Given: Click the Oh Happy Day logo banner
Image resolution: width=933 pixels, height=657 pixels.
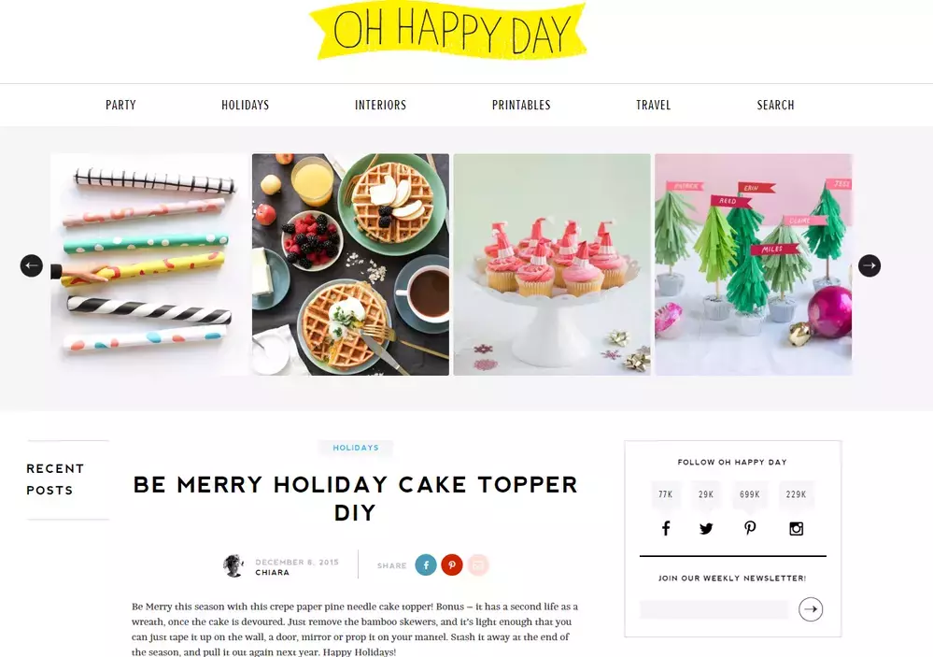Looking at the screenshot, I should [x=448, y=31].
